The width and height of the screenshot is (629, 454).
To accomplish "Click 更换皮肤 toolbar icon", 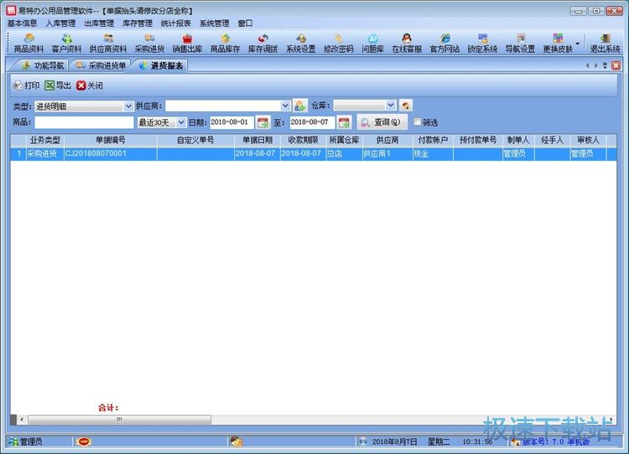I will click(558, 44).
